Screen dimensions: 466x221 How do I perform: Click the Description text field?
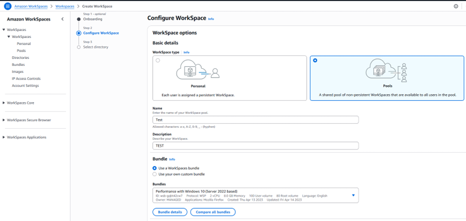(255, 146)
